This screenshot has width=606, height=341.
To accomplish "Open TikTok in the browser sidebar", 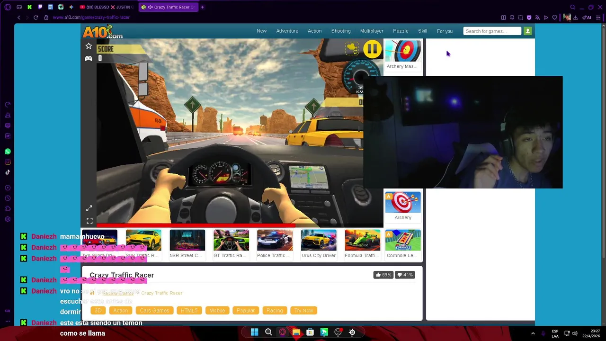I will [x=8, y=172].
